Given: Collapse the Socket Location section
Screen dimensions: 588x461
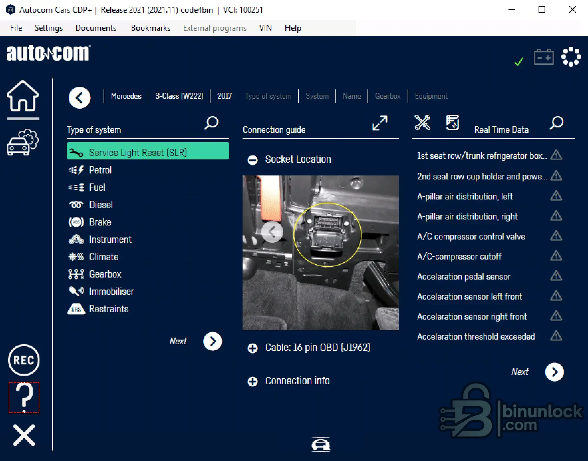Looking at the screenshot, I should 253,160.
